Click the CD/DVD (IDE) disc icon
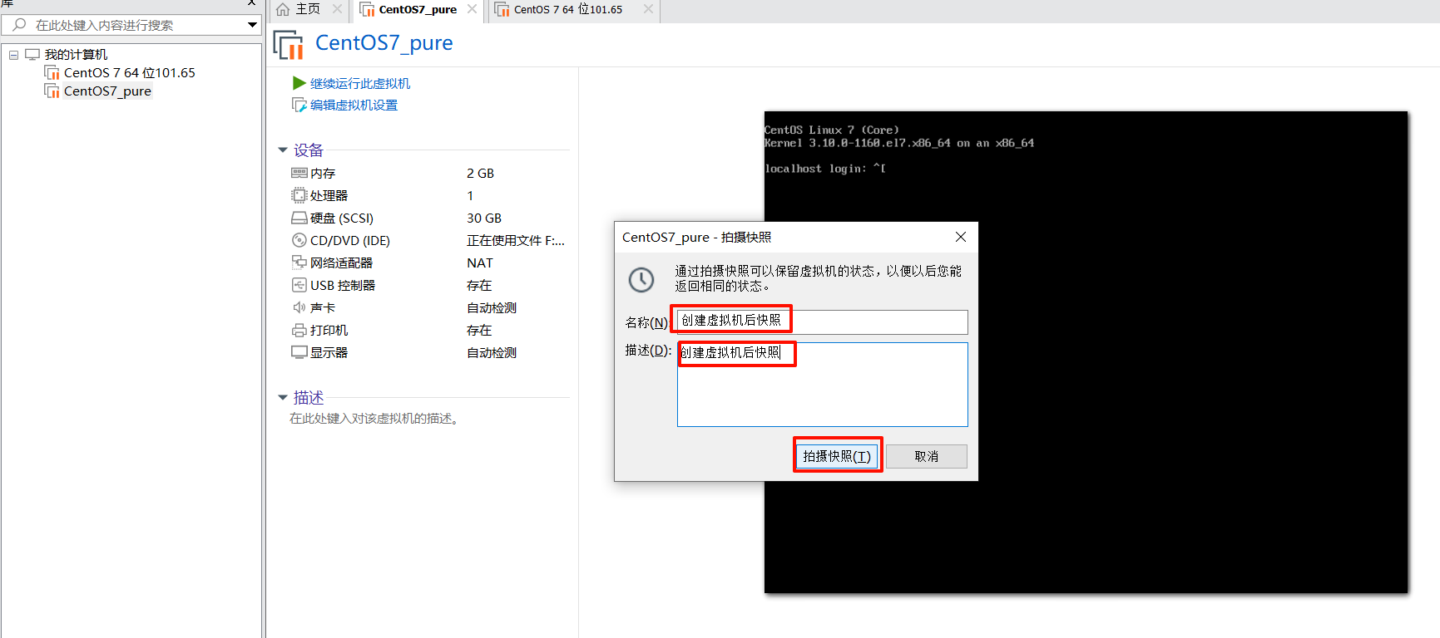 299,240
